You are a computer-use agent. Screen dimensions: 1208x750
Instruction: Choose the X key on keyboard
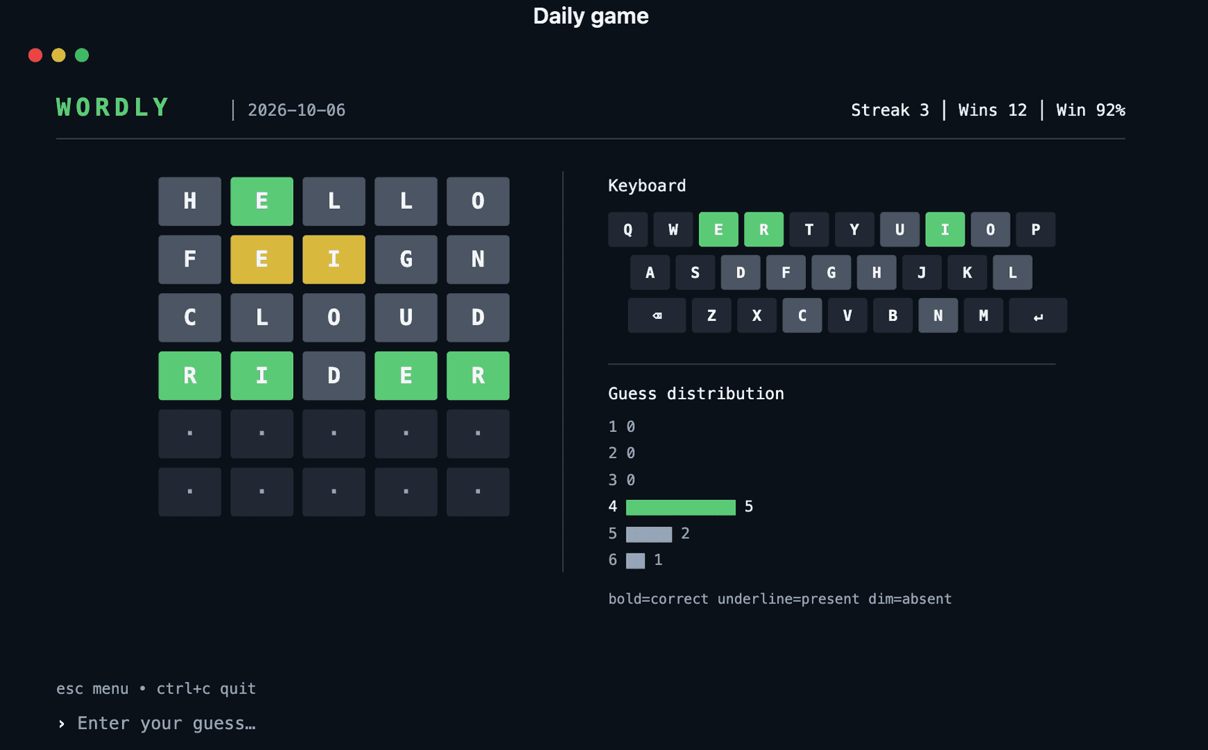(756, 315)
